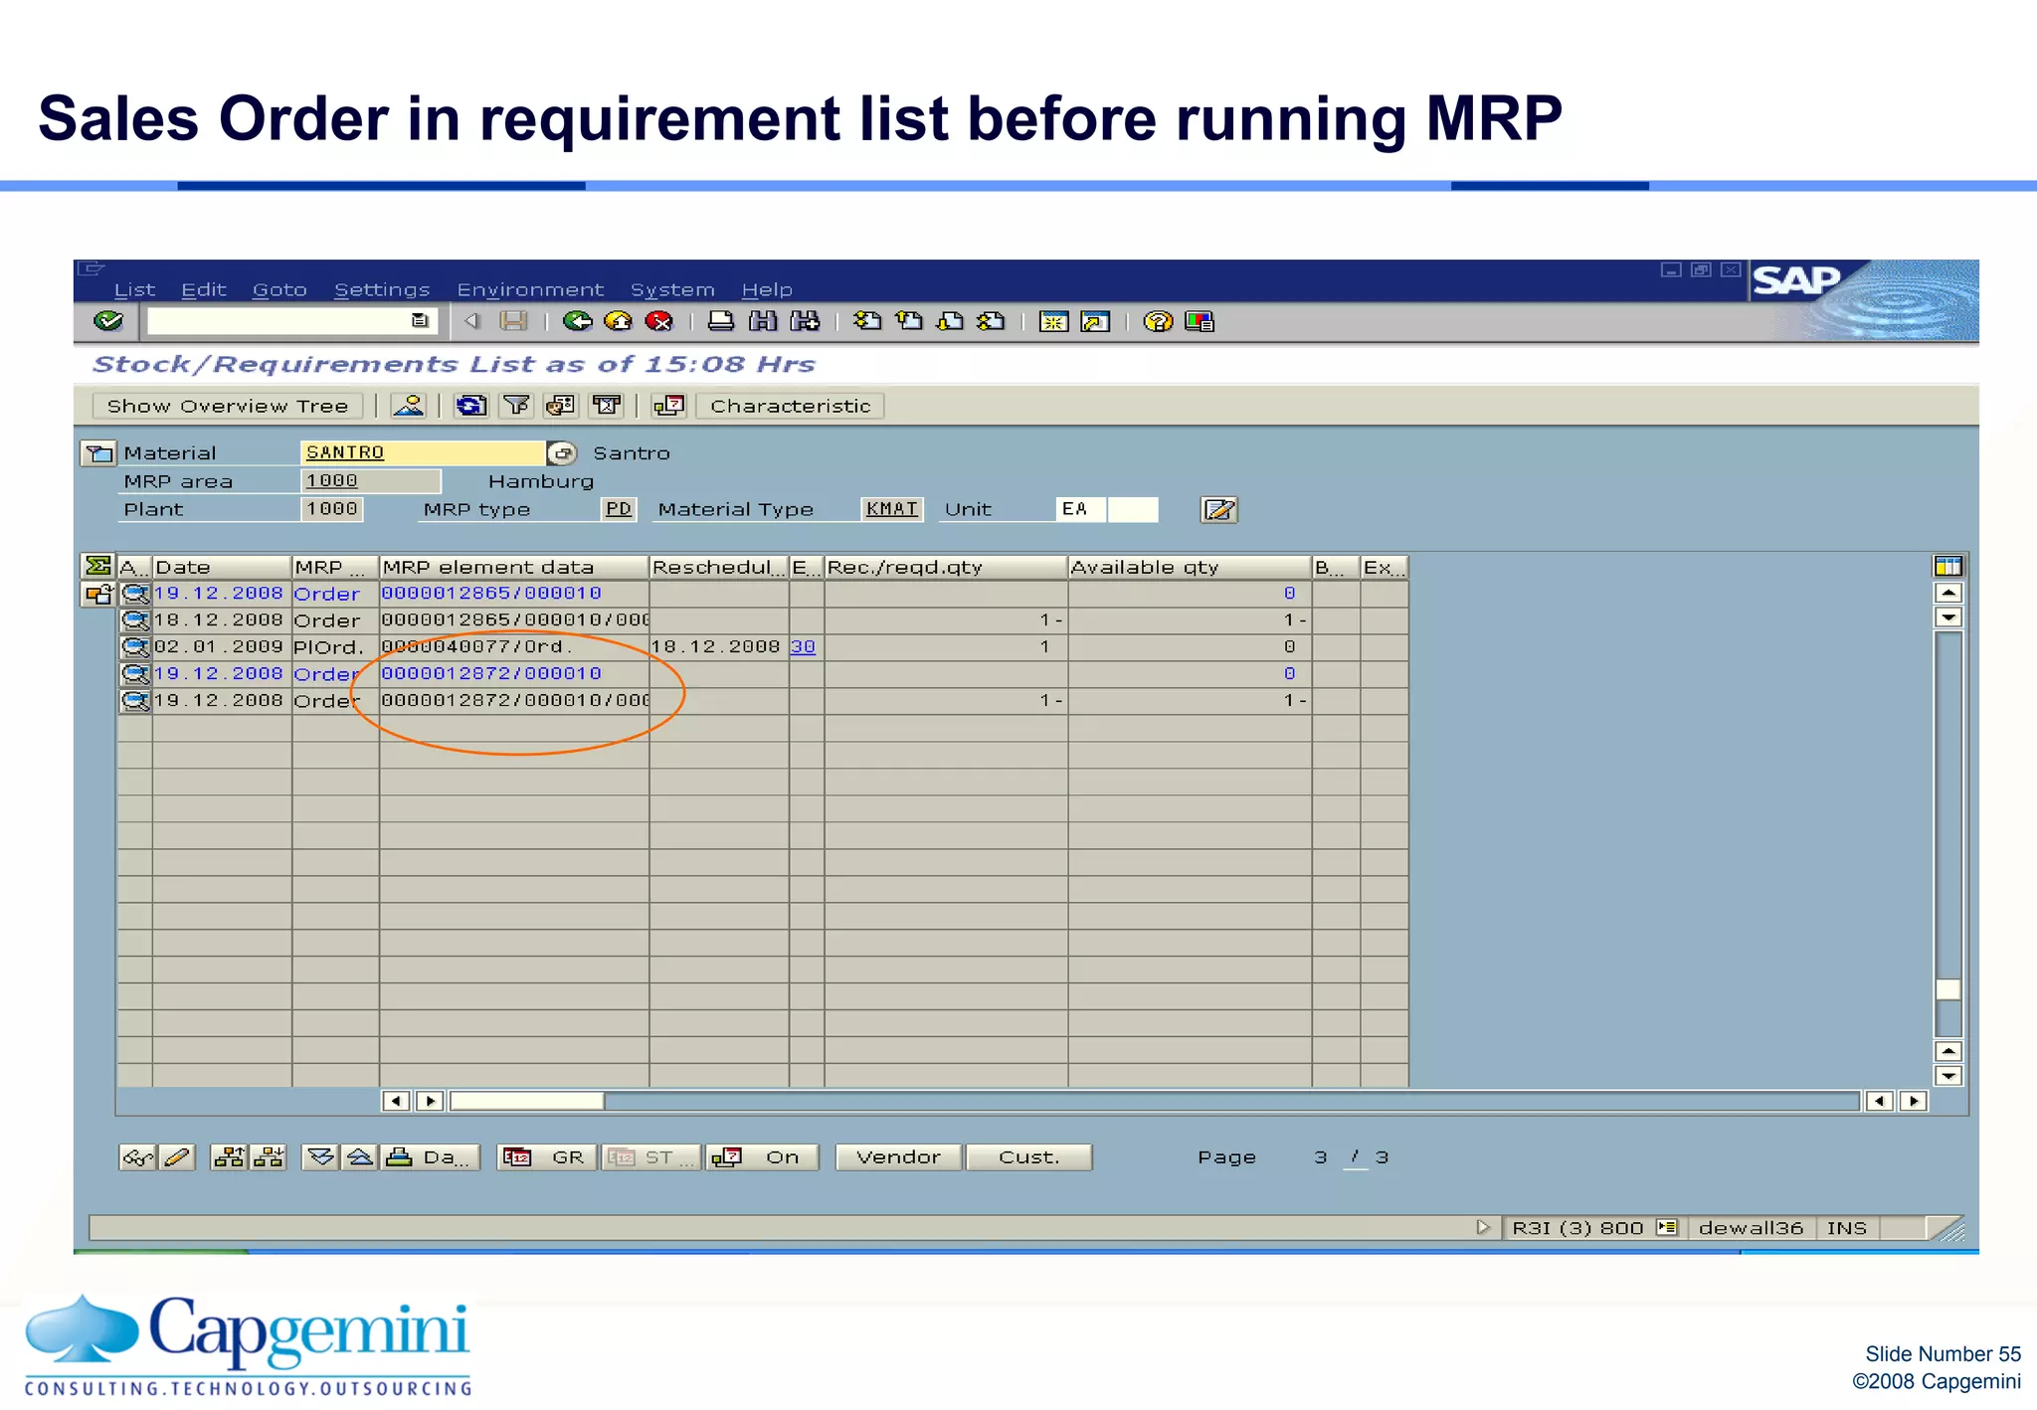Open the Settings menu

tap(382, 290)
